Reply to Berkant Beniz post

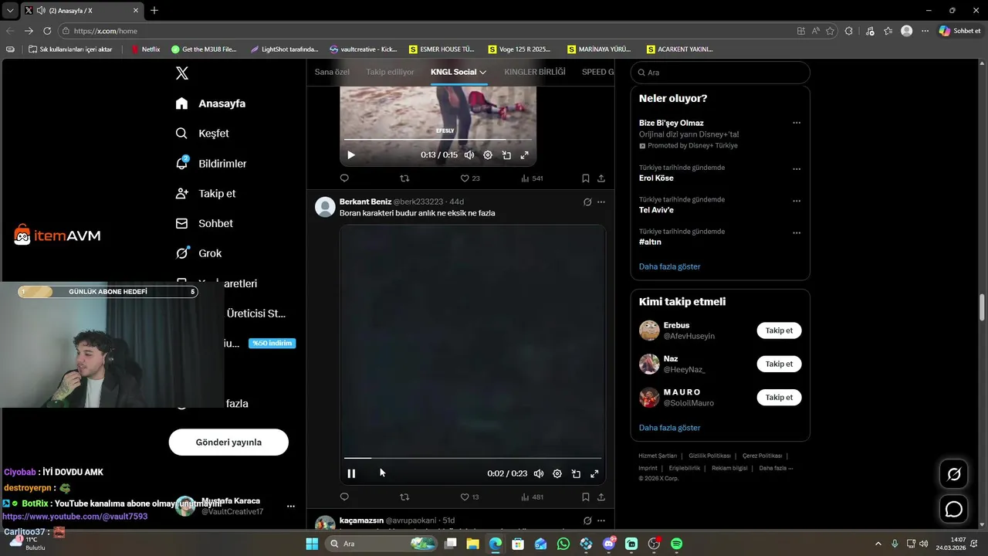pyautogui.click(x=344, y=497)
